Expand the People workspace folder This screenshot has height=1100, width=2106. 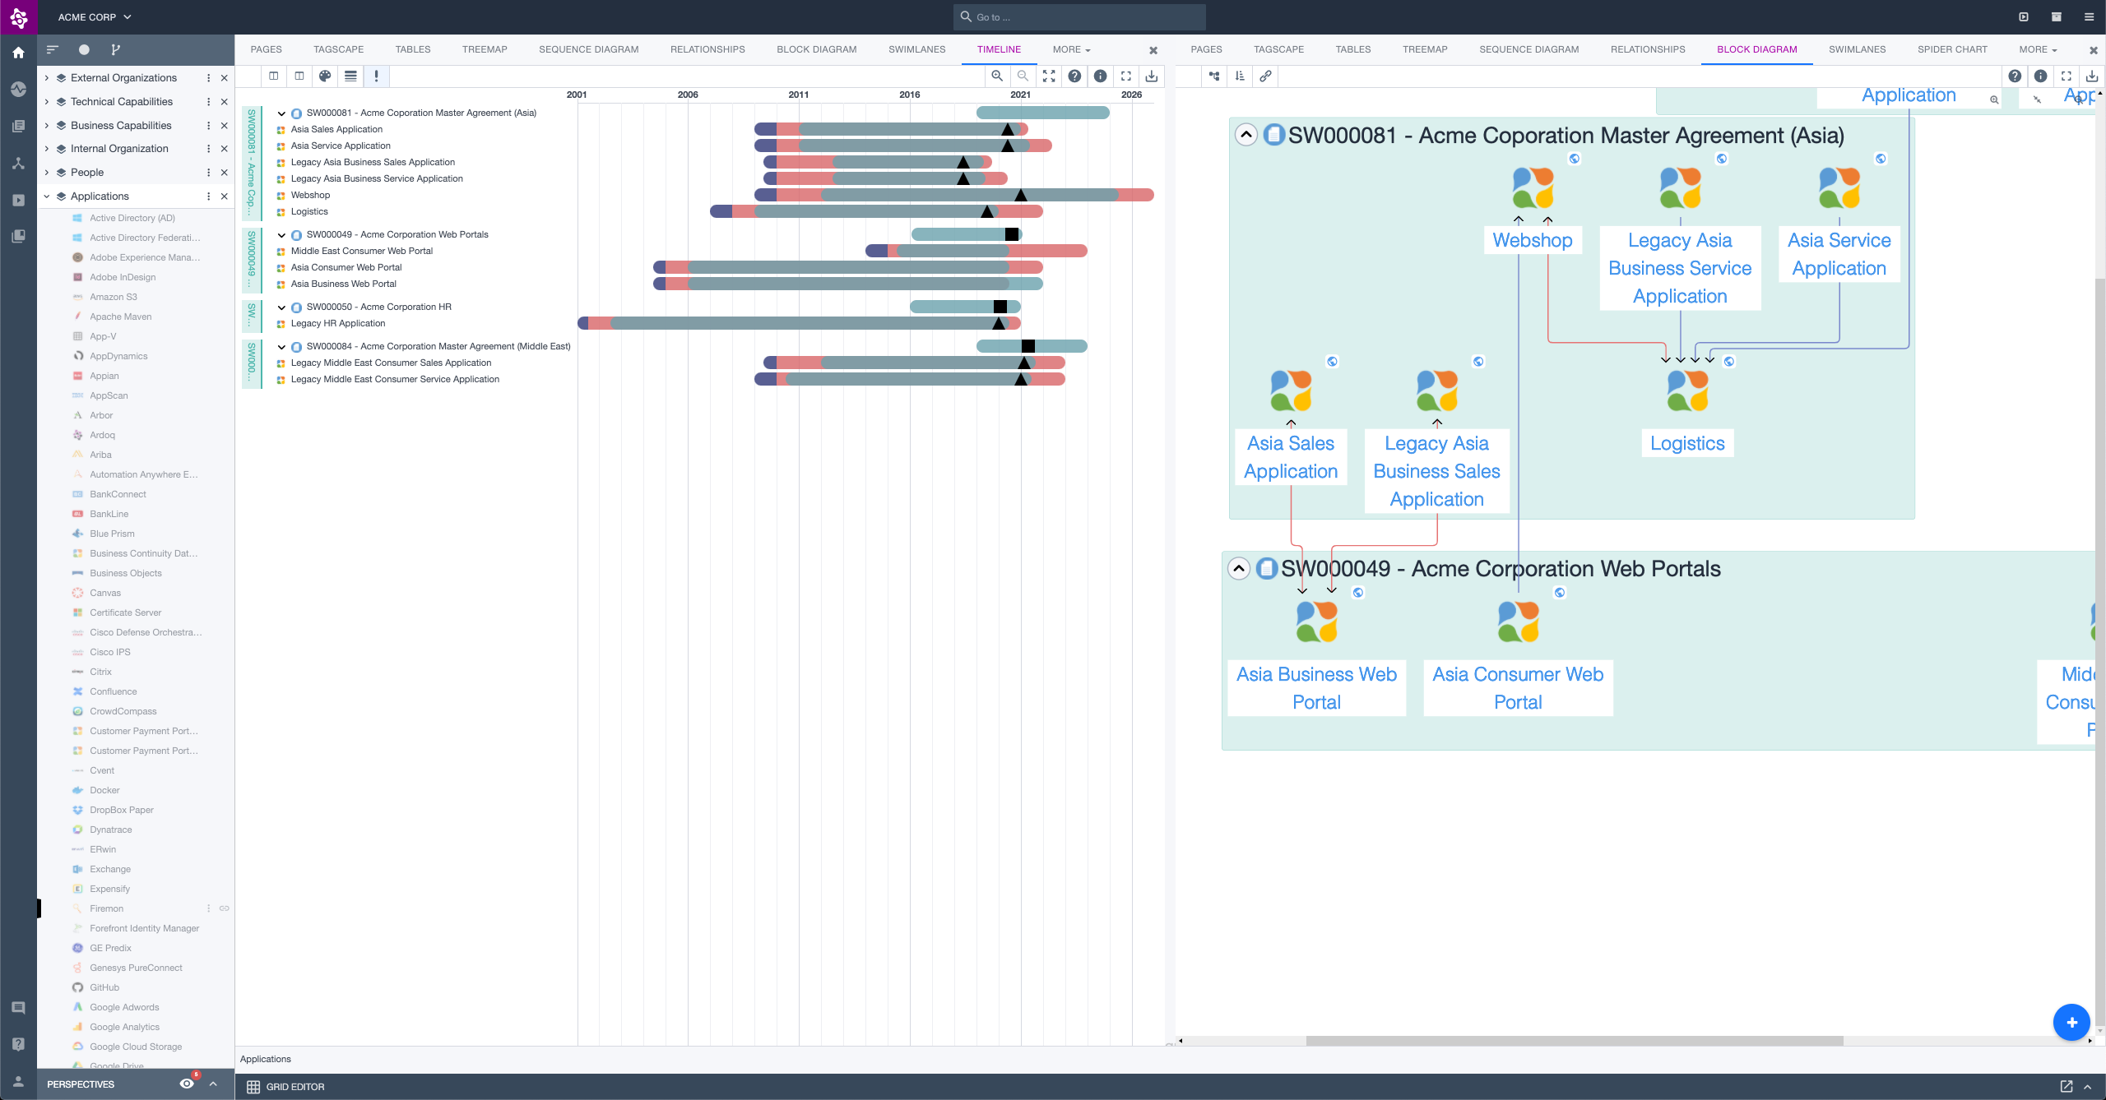[47, 173]
